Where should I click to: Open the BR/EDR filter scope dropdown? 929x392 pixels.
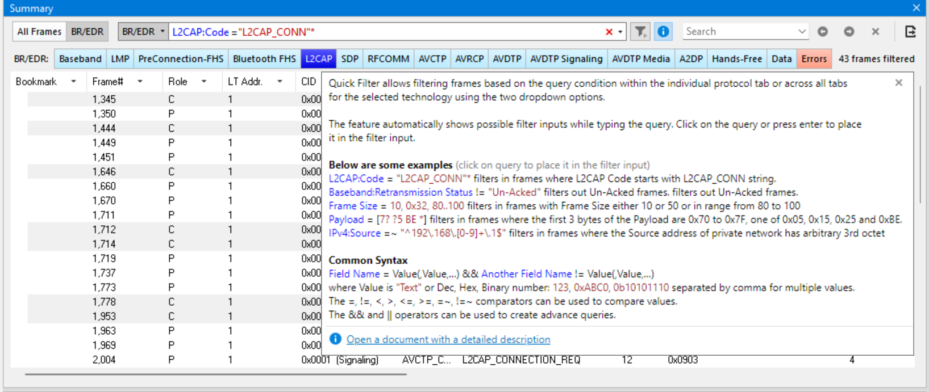pos(143,32)
